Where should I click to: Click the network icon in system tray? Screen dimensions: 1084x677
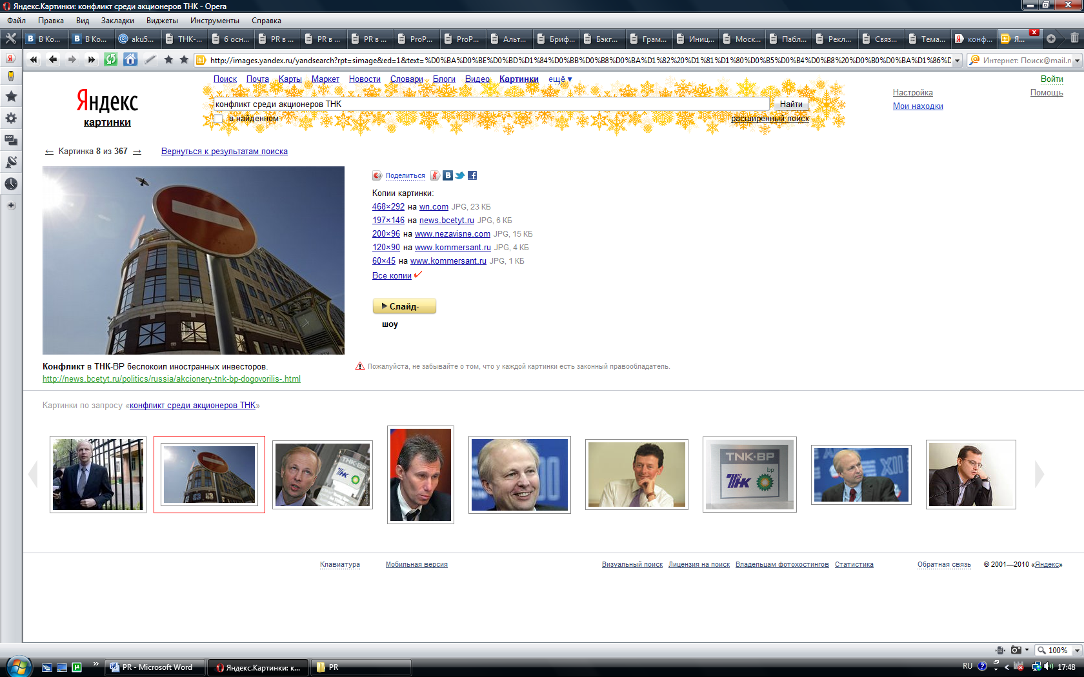(1036, 667)
